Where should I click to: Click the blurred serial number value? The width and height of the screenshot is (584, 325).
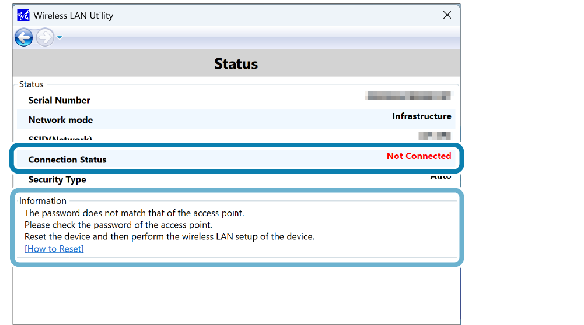pyautogui.click(x=407, y=96)
